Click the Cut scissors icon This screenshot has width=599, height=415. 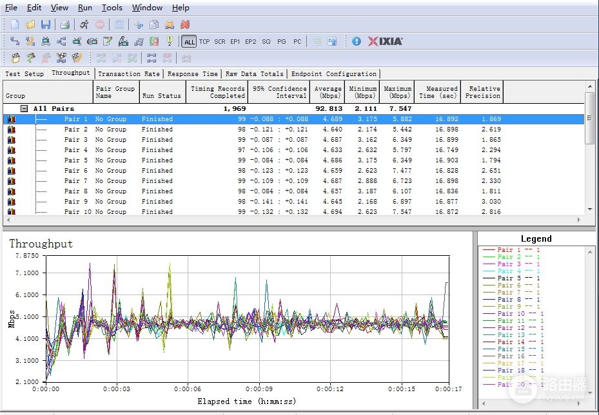click(x=139, y=25)
